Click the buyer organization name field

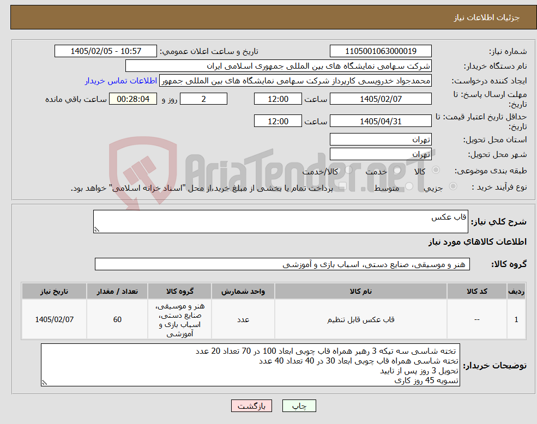[x=279, y=66]
